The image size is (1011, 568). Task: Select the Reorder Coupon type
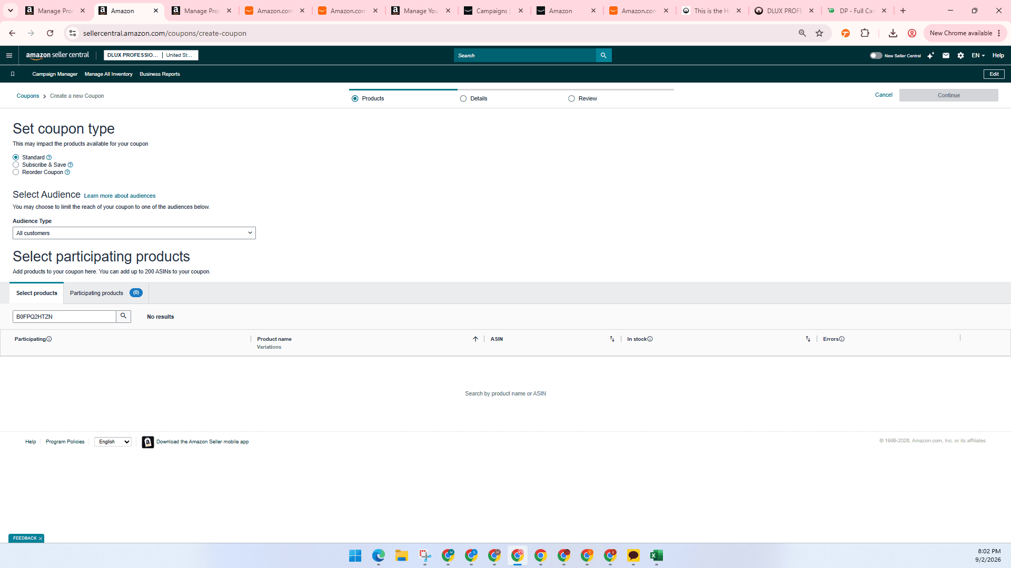16,172
